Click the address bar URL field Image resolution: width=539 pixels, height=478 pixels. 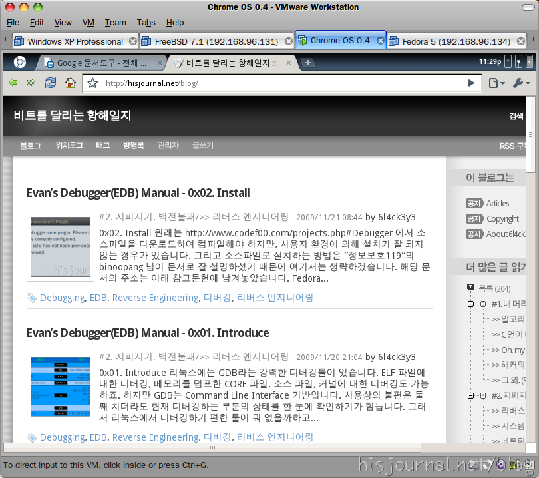pos(282,83)
